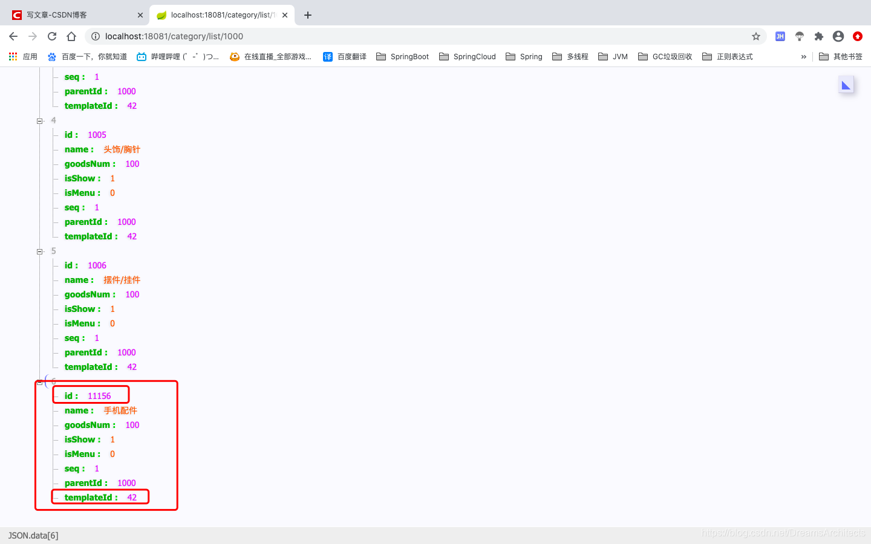Open the live streaming games bookmark
Screen dimensions: 871x544
click(271, 56)
